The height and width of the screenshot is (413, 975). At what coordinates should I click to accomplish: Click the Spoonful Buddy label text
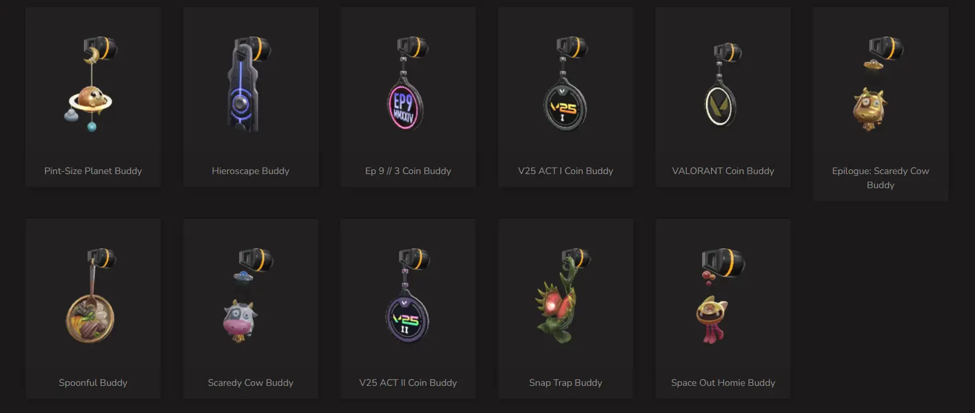pos(93,383)
